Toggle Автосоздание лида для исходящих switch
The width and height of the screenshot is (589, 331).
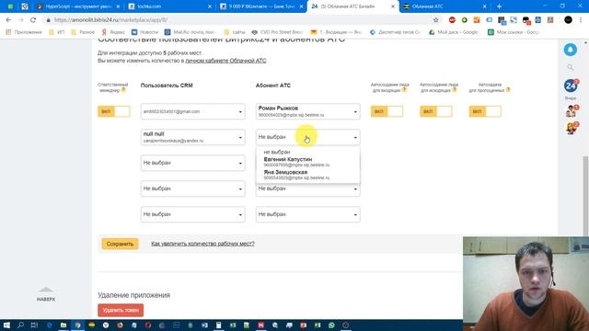(435, 111)
